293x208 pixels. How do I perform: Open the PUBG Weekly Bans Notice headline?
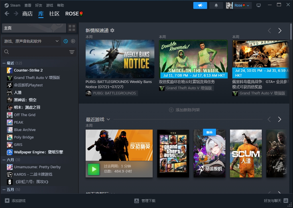[x=119, y=84]
